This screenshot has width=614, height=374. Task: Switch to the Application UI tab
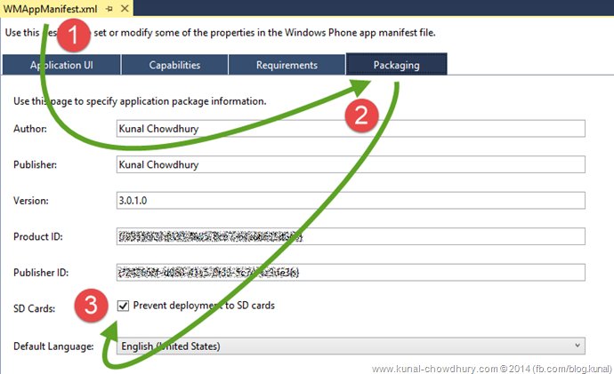click(61, 65)
